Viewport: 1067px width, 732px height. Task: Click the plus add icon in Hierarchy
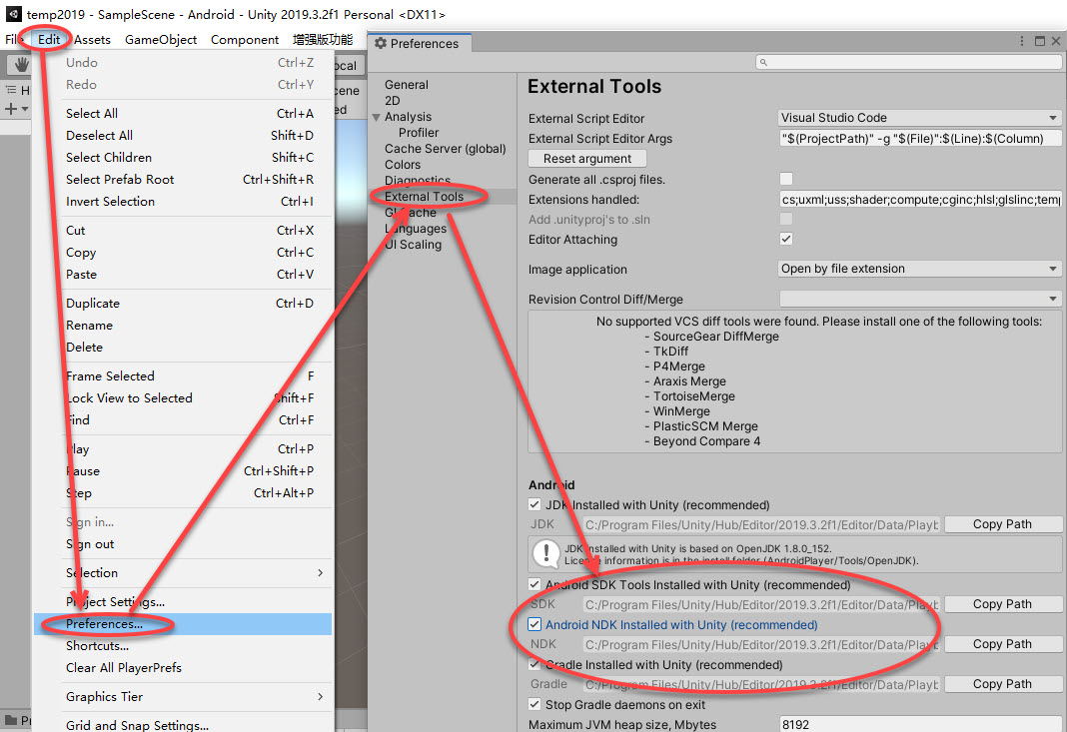pos(11,109)
